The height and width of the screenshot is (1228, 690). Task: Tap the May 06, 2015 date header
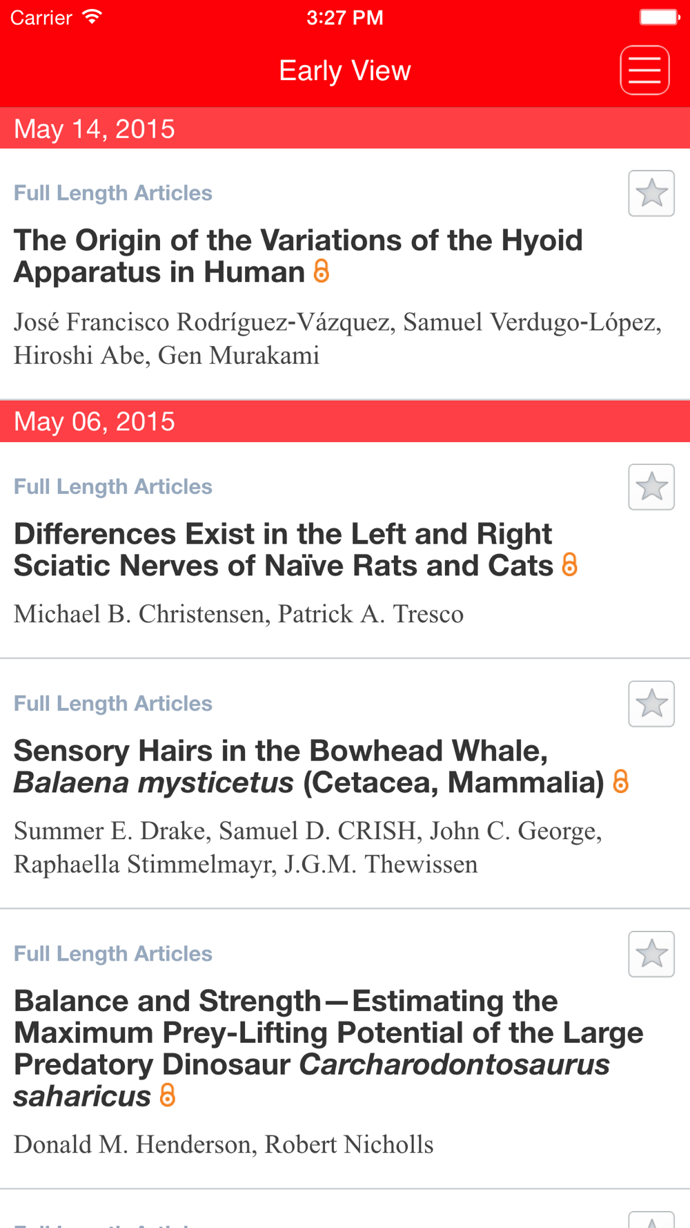(x=95, y=422)
